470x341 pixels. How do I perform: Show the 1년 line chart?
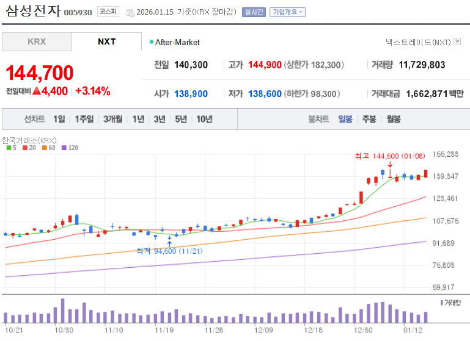139,119
